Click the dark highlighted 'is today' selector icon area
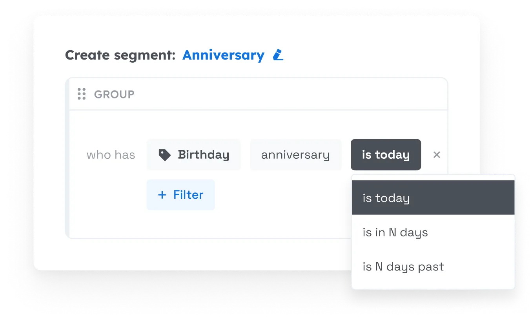Screen dimensions: 530x323 pyautogui.click(x=386, y=154)
